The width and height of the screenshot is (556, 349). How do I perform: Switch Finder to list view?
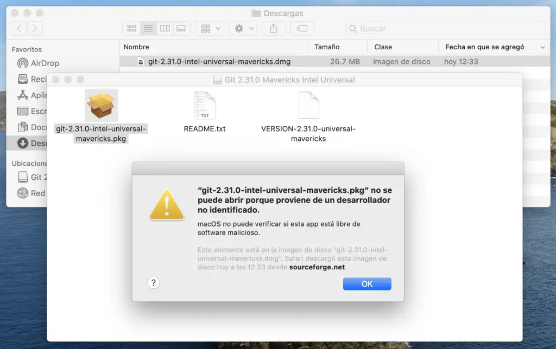point(148,28)
